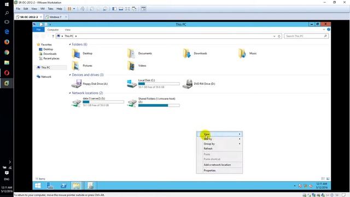The height and width of the screenshot is (197, 350).
Task: Toggle the VMware library sidebar icon
Action: pyautogui.click(x=114, y=9)
